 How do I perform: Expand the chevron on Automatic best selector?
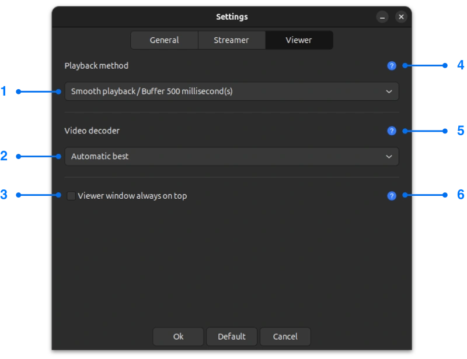click(x=389, y=156)
